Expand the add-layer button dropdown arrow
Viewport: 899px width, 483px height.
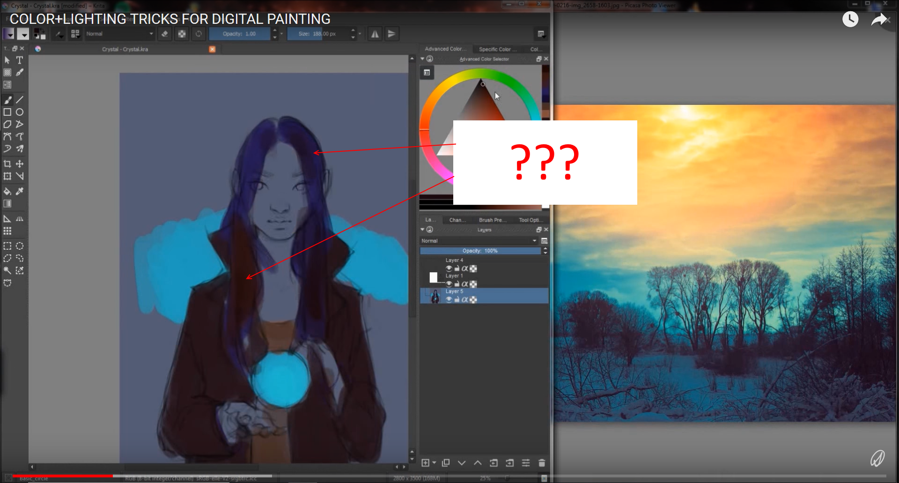434,463
